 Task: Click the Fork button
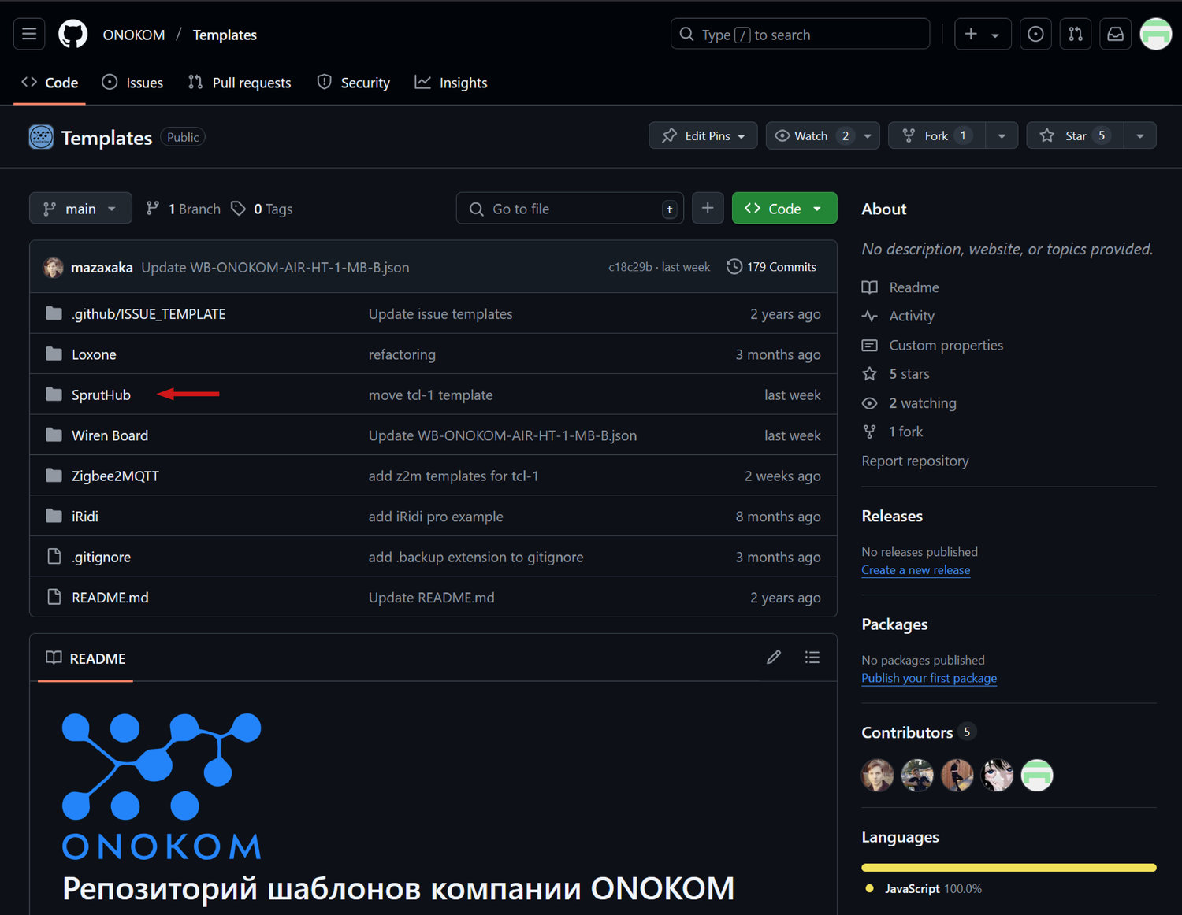click(x=937, y=135)
